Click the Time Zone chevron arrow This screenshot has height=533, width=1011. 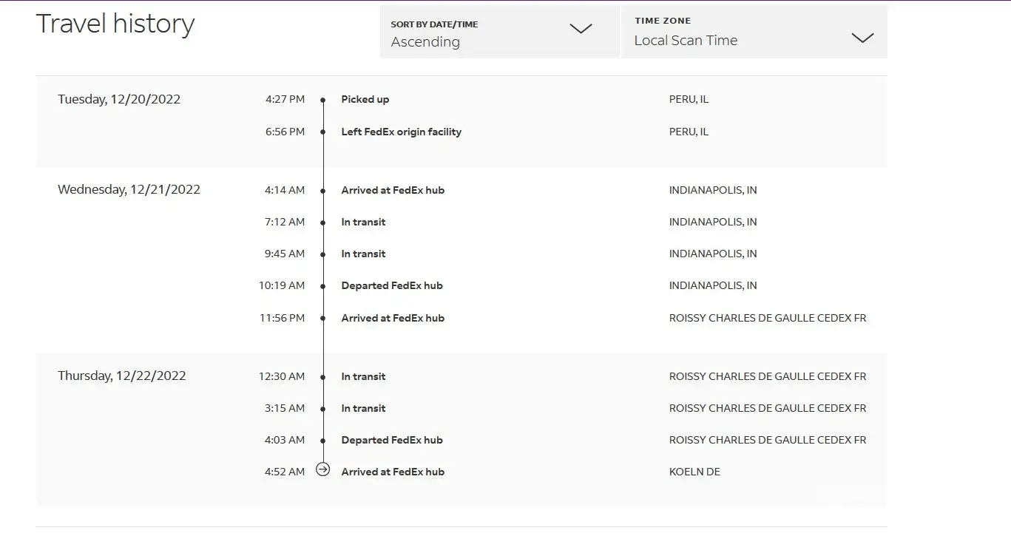[x=862, y=38]
